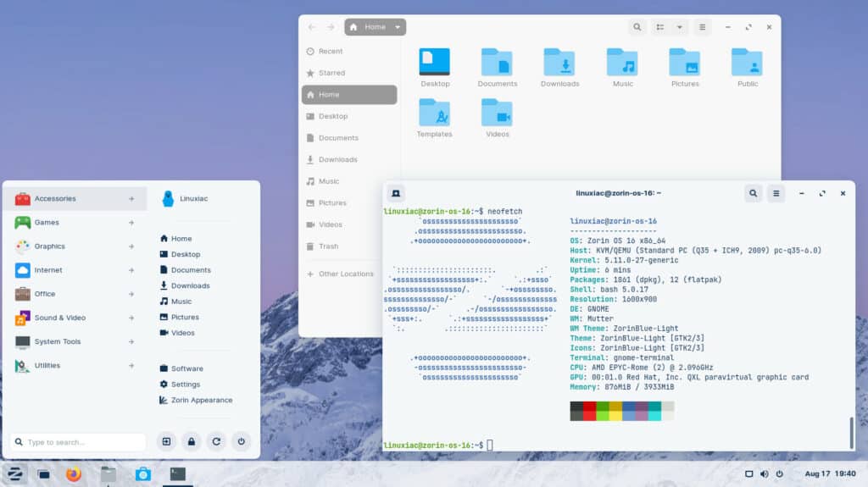
Task: Click the restart icon in Zorin menu
Action: 216,441
